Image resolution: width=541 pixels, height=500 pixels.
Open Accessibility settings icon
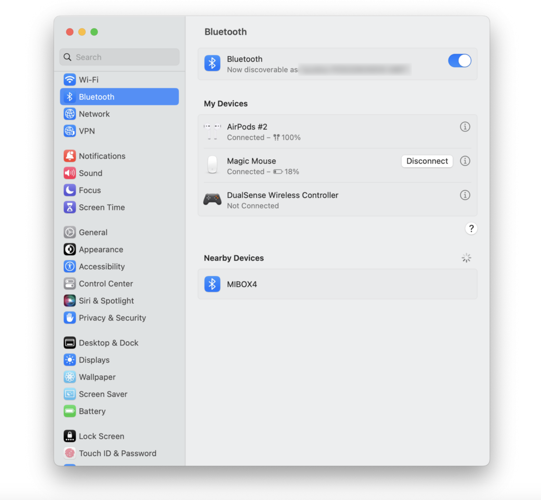pyautogui.click(x=70, y=266)
